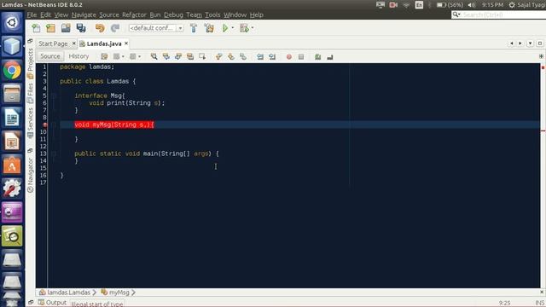Click Next Bookmark icon

pyautogui.click(x=231, y=56)
